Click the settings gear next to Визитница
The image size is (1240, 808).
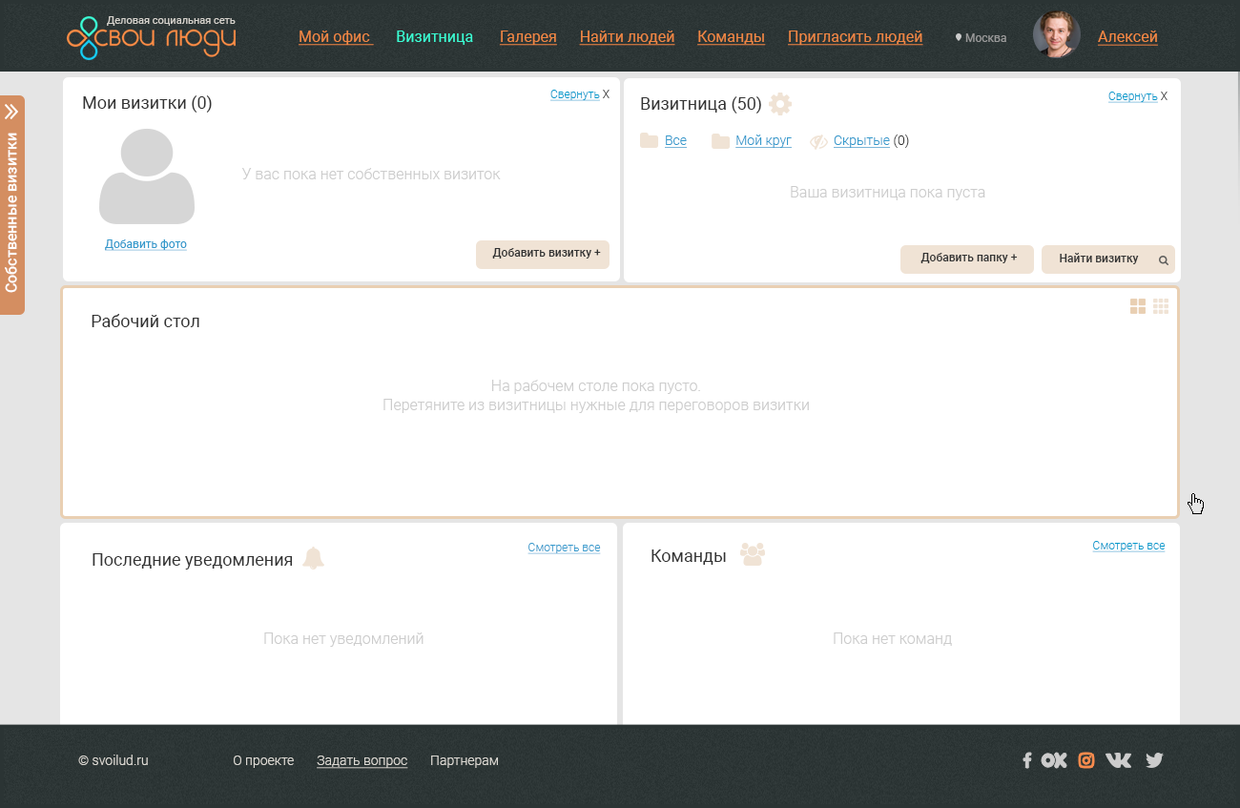[x=780, y=104]
